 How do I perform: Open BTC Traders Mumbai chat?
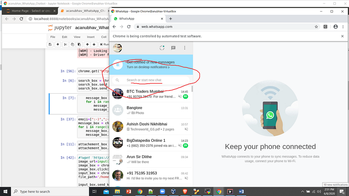pos(151,94)
